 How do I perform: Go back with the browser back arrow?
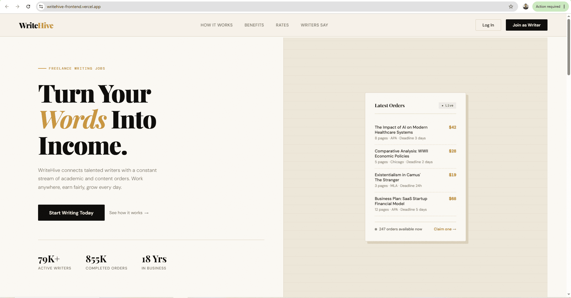point(7,7)
